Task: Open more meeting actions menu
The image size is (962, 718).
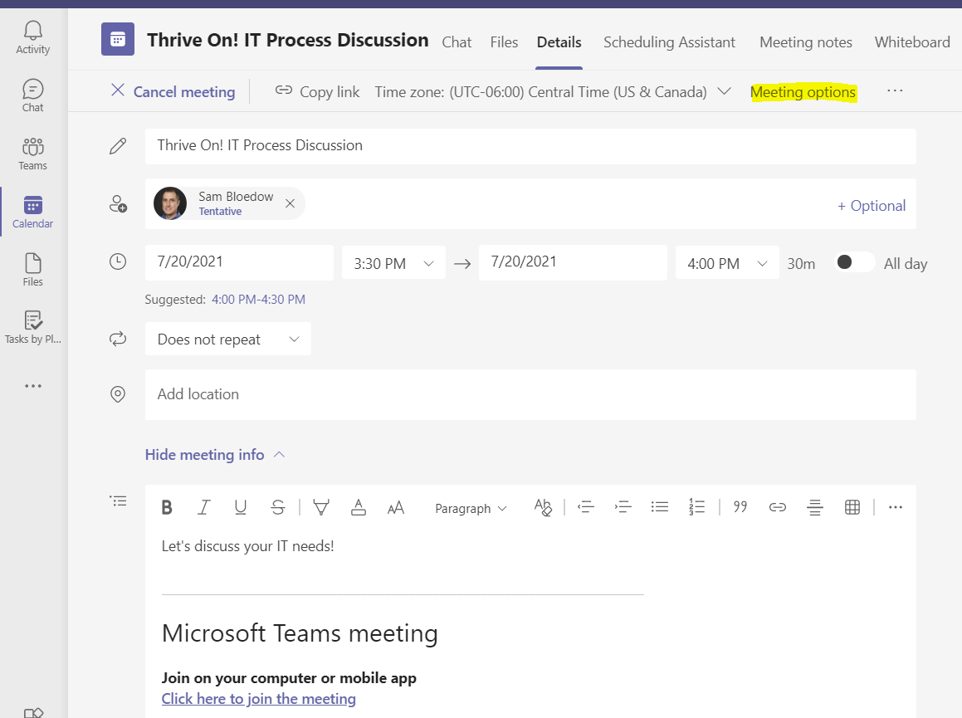Action: 895,90
